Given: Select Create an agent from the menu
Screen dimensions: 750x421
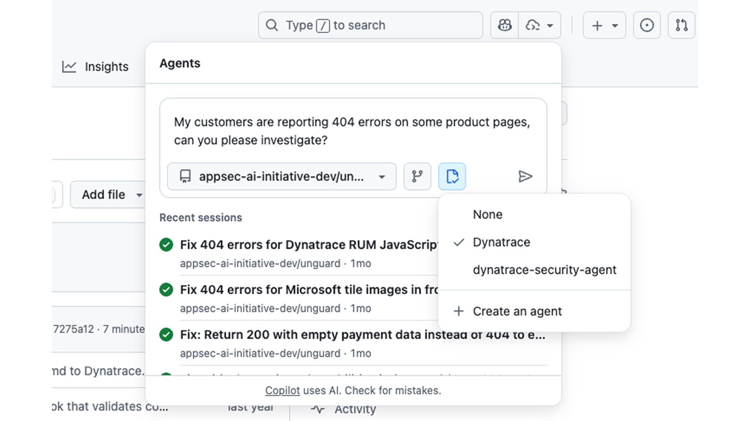Looking at the screenshot, I should (518, 311).
